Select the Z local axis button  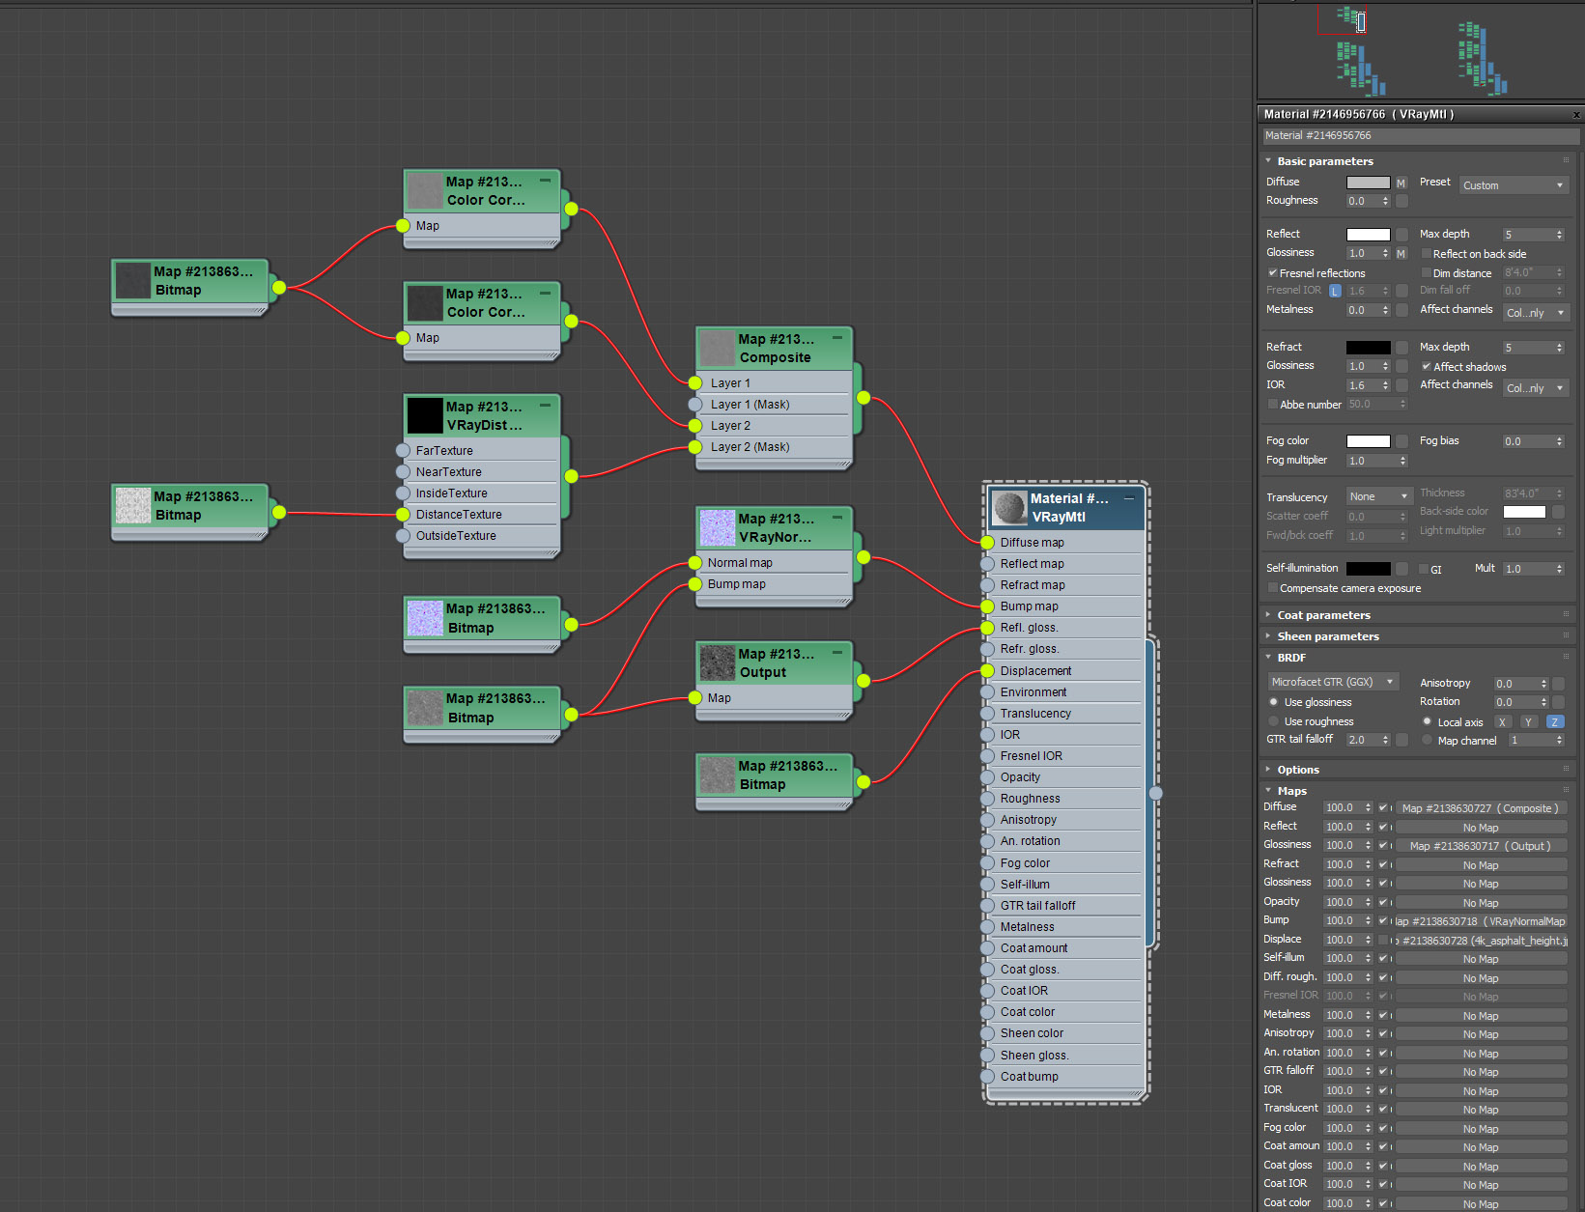[1554, 722]
